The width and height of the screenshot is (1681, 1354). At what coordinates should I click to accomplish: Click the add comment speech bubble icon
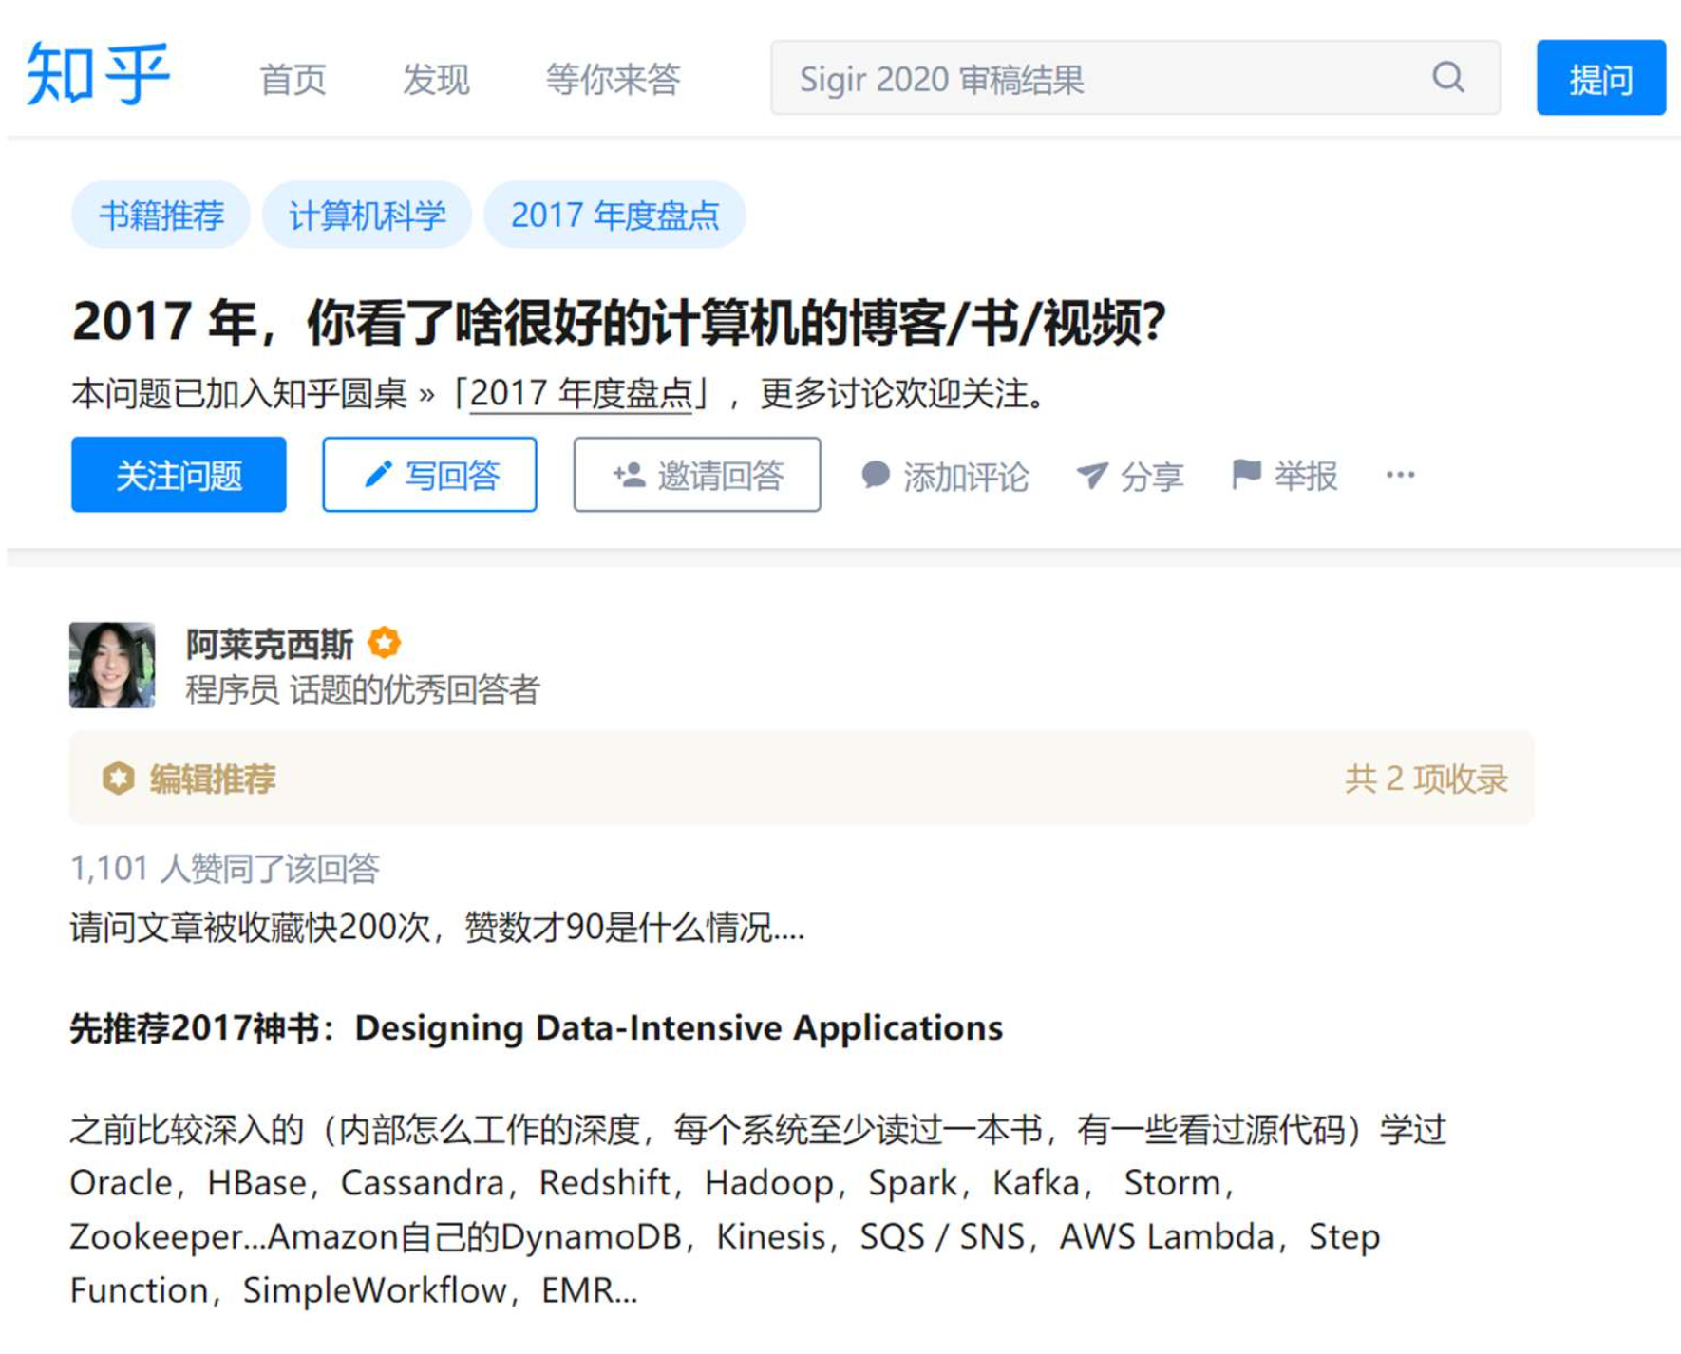875,475
